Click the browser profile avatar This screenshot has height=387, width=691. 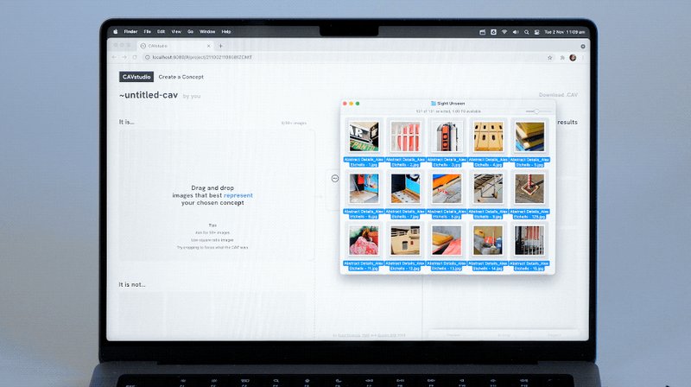tap(573, 58)
